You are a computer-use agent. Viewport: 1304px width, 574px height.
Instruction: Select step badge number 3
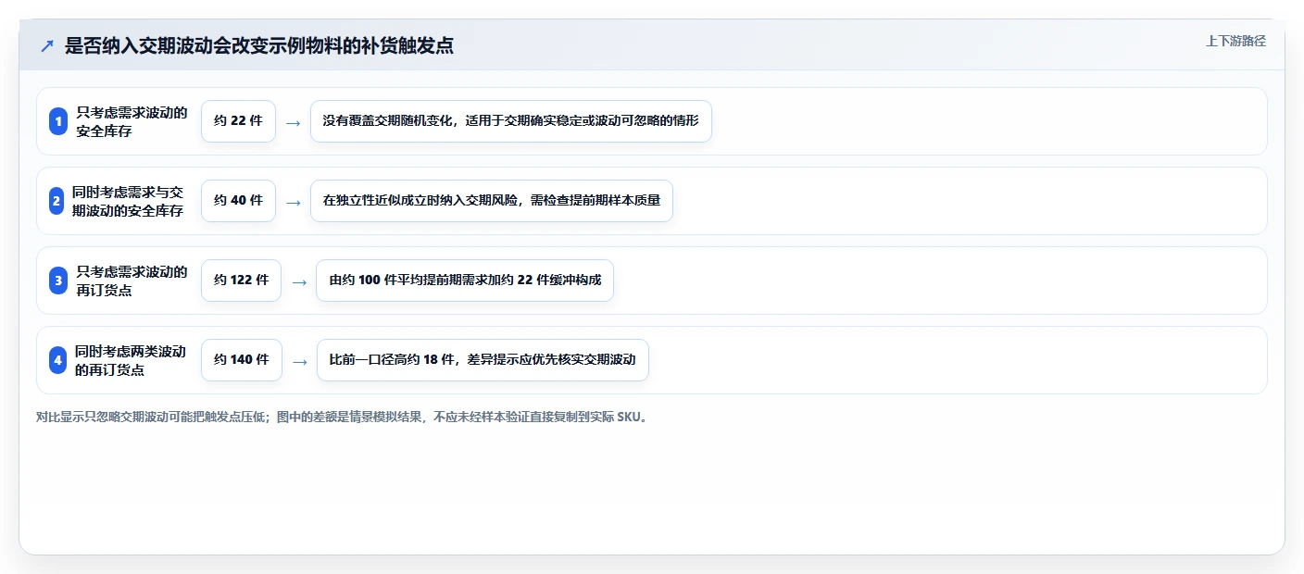58,281
